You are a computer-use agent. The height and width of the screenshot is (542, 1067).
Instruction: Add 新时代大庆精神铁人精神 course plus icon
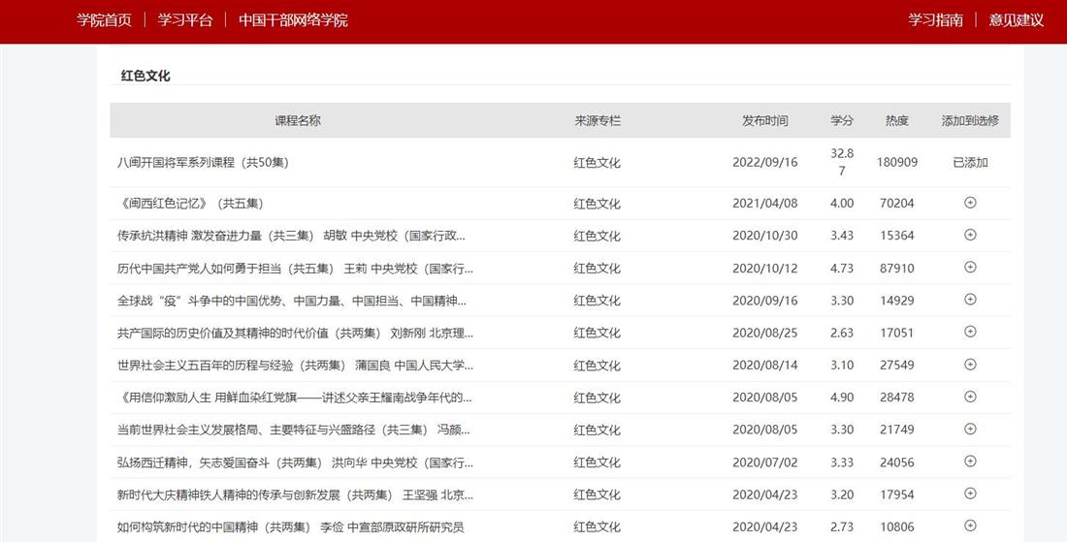970,494
